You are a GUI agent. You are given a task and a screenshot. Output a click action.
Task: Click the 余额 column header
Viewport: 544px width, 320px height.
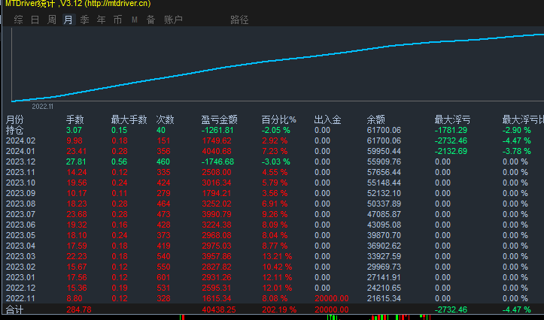coord(375,120)
